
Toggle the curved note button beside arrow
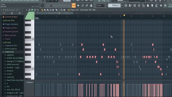pos(83,5)
